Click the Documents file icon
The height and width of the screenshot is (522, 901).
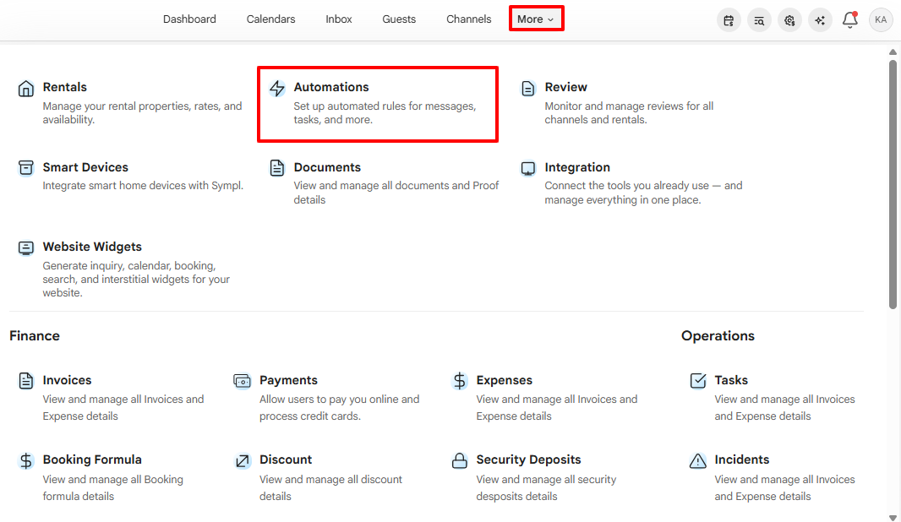277,168
